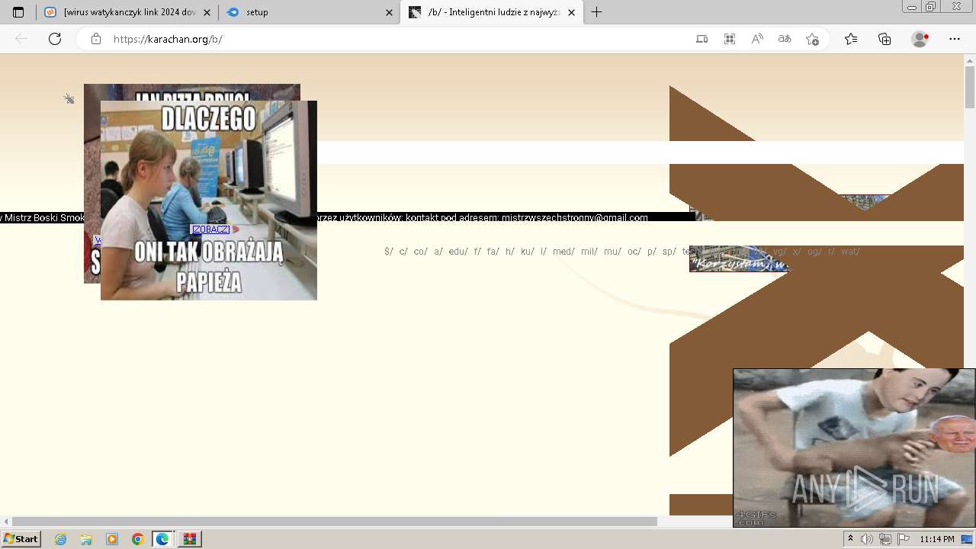Open media player from taskbar
This screenshot has height=549, width=976.
(112, 539)
